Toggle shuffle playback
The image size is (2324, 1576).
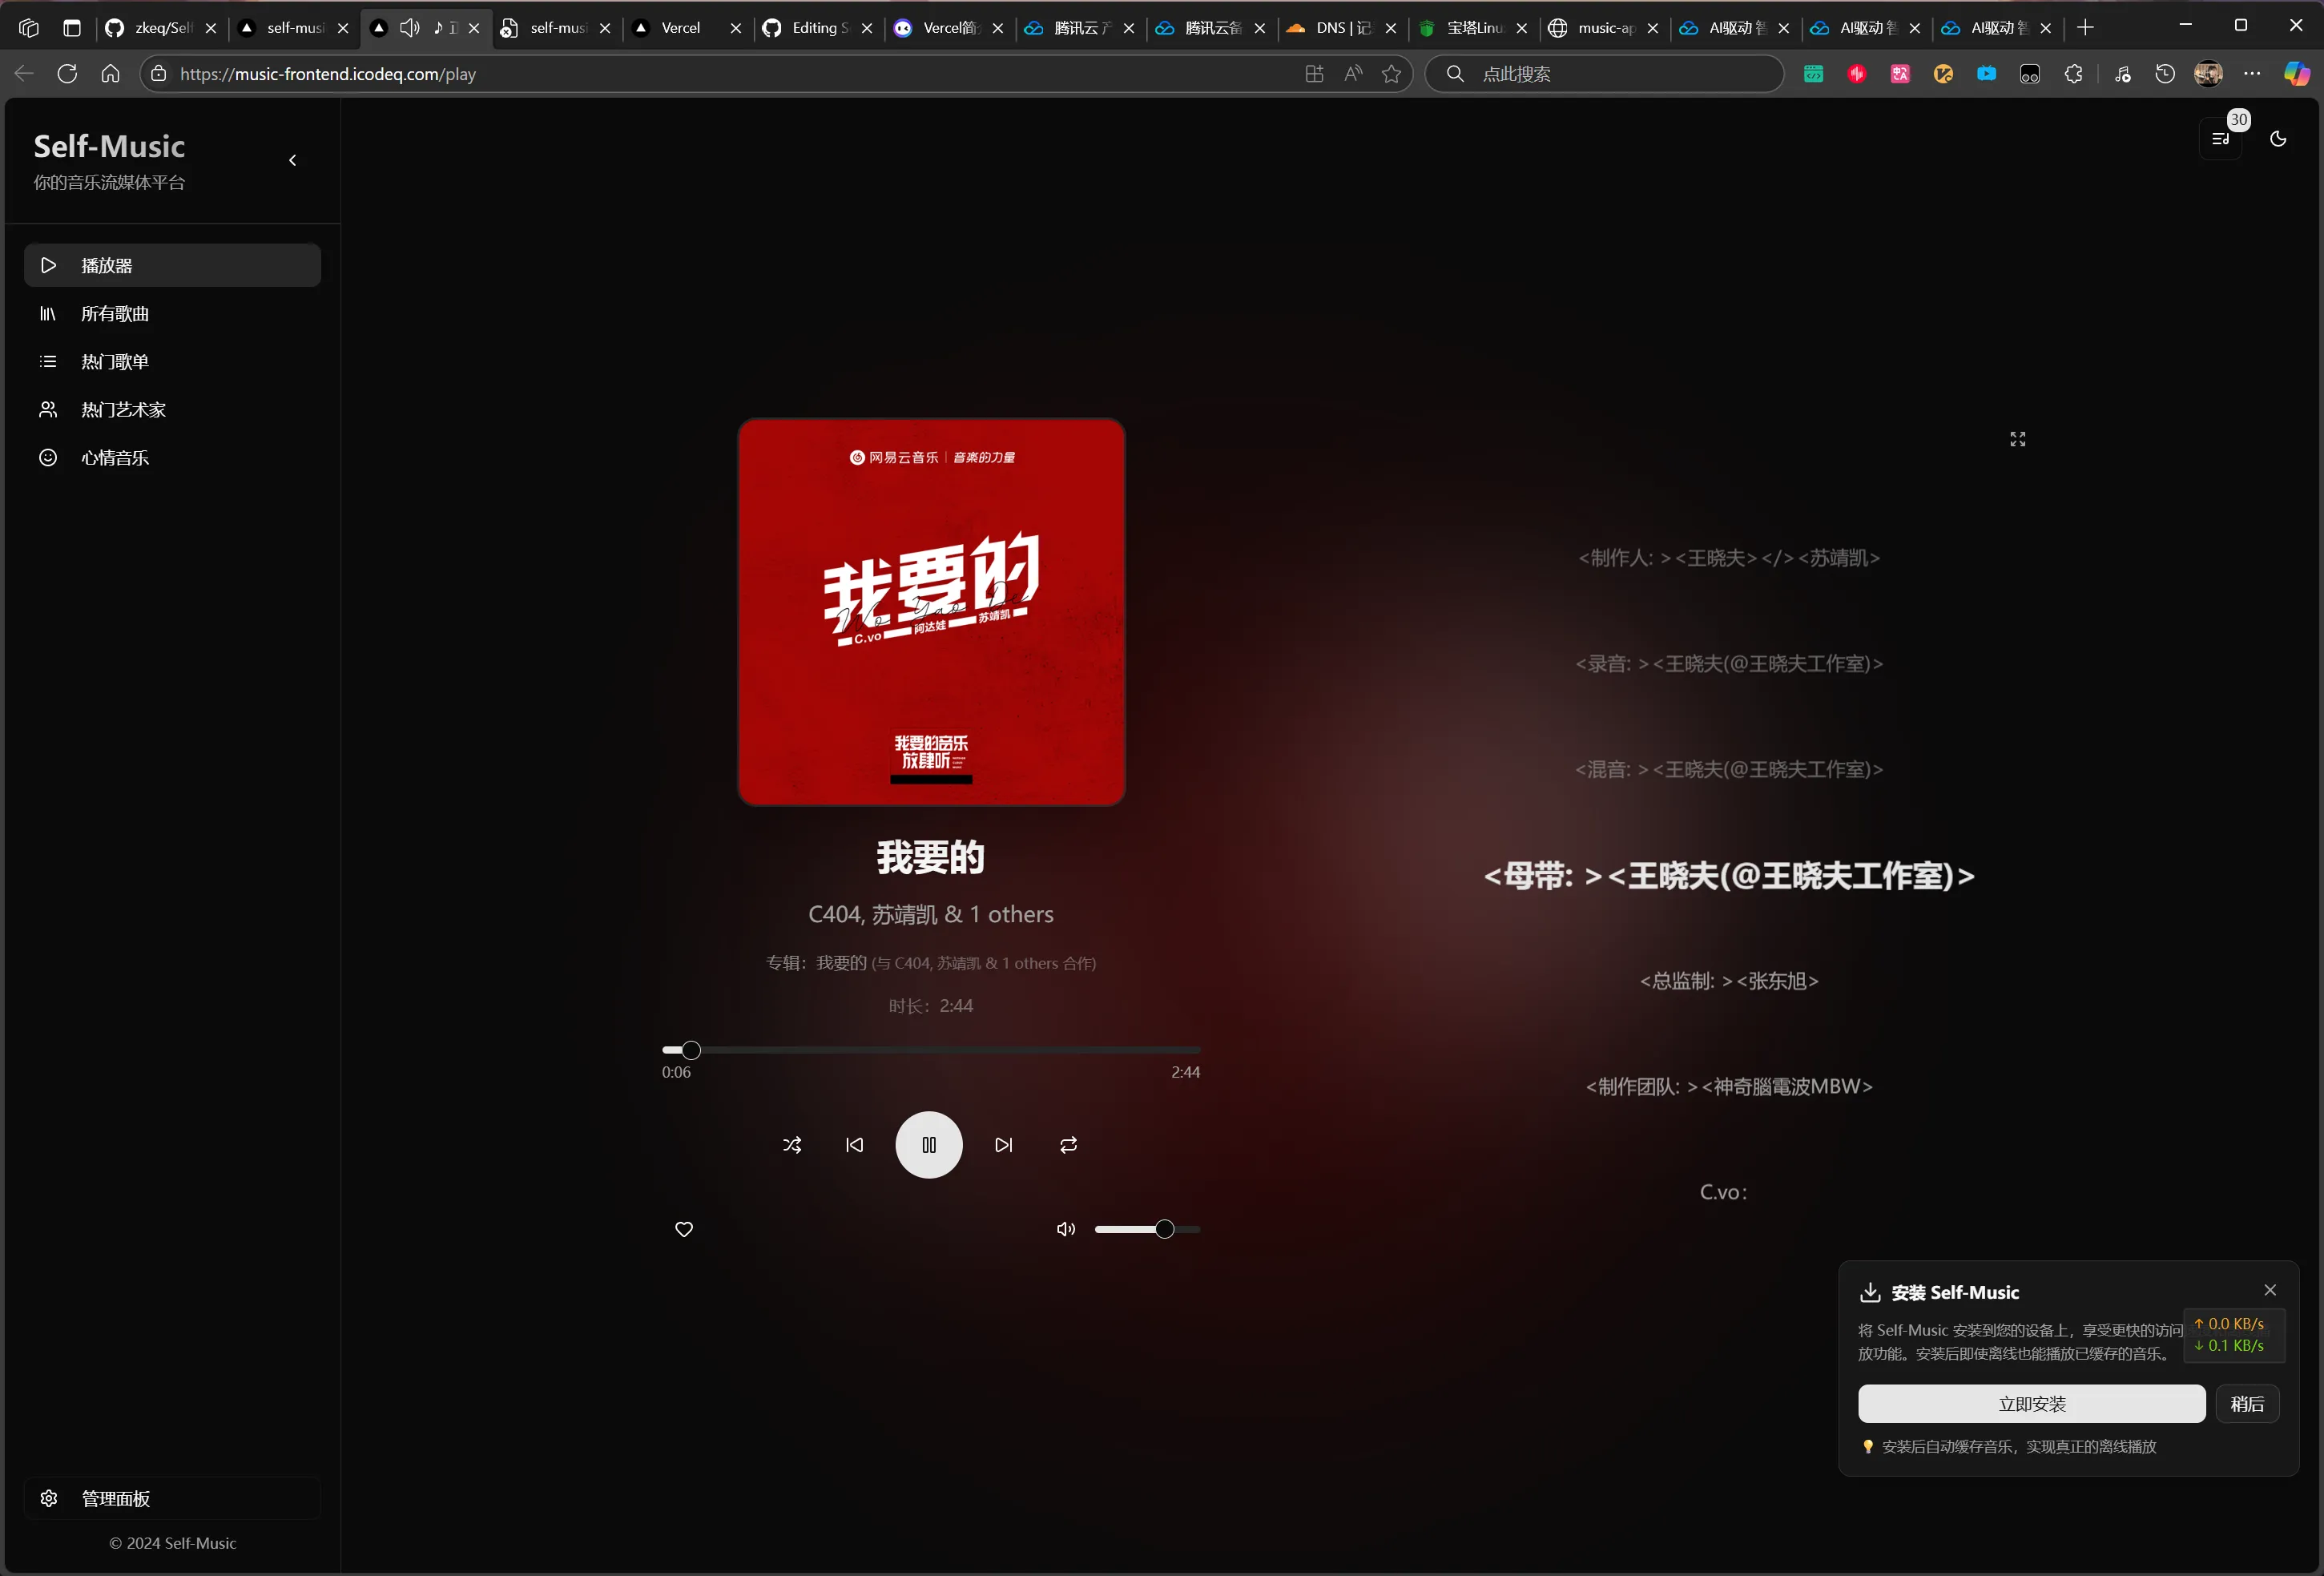tap(792, 1145)
